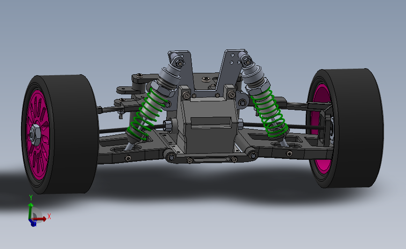Click the green Y axis arrow of the triad
Screen dimensions: 406x249
(x=30, y=211)
